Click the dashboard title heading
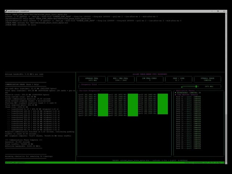 (150, 74)
